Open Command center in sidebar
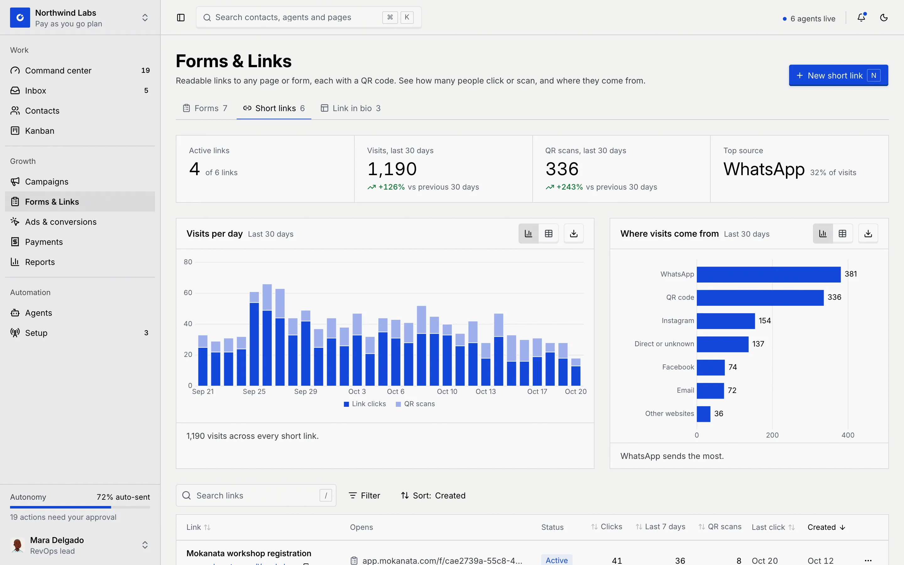The height and width of the screenshot is (565, 904). 80,70
